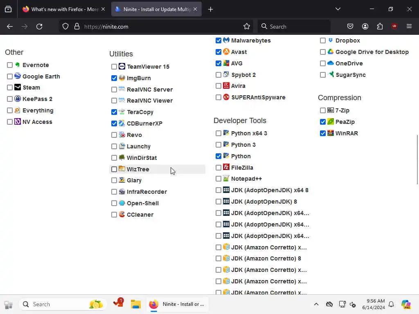The image size is (419, 314).
Task: Click the SugarSync bird icon
Action: coord(331,74)
